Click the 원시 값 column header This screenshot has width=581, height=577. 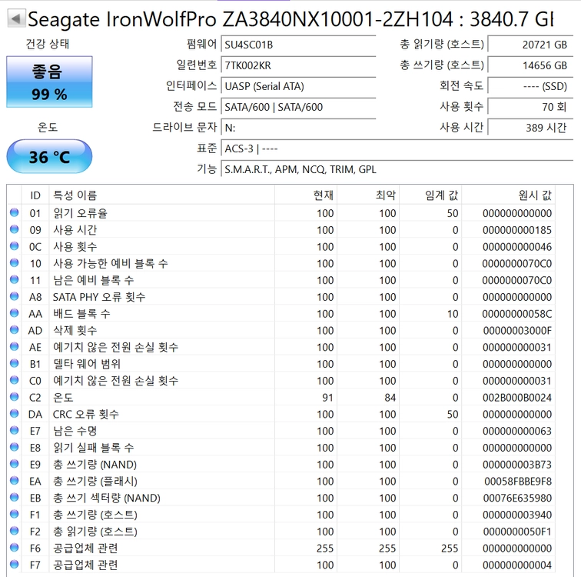click(509, 195)
